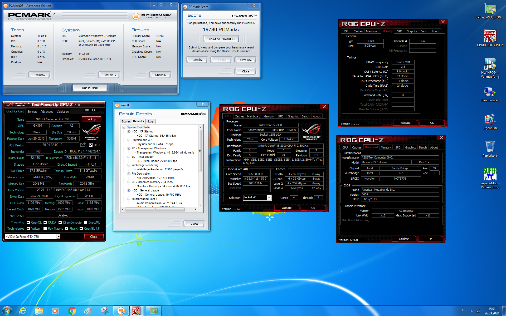Switch to PCMark05 taskbar button
Screen dimensions: 506x316
(x=121, y=311)
